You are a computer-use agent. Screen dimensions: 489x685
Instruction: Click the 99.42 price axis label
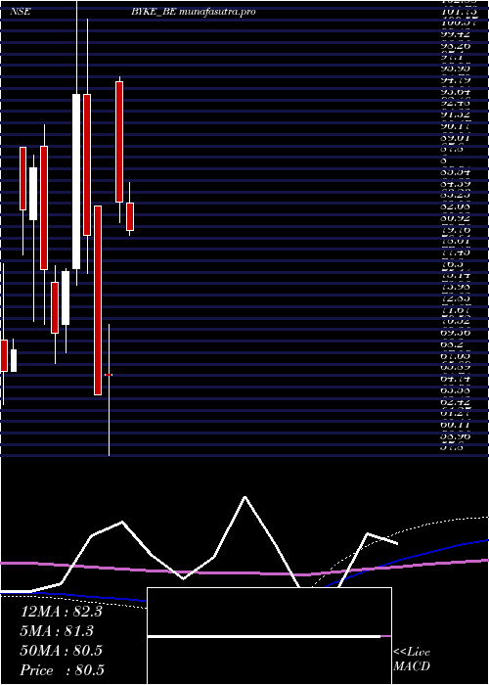click(x=457, y=34)
